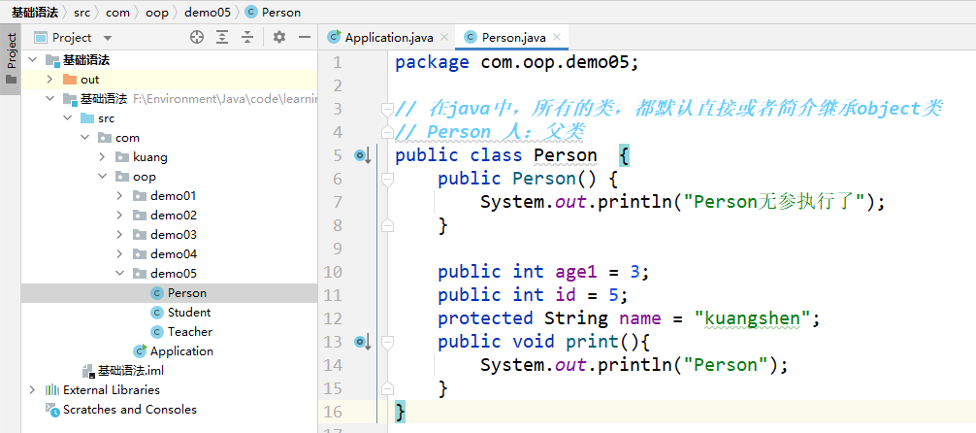This screenshot has height=433, width=976.
Task: Hide the Project tool window with minus icon
Action: point(305,38)
